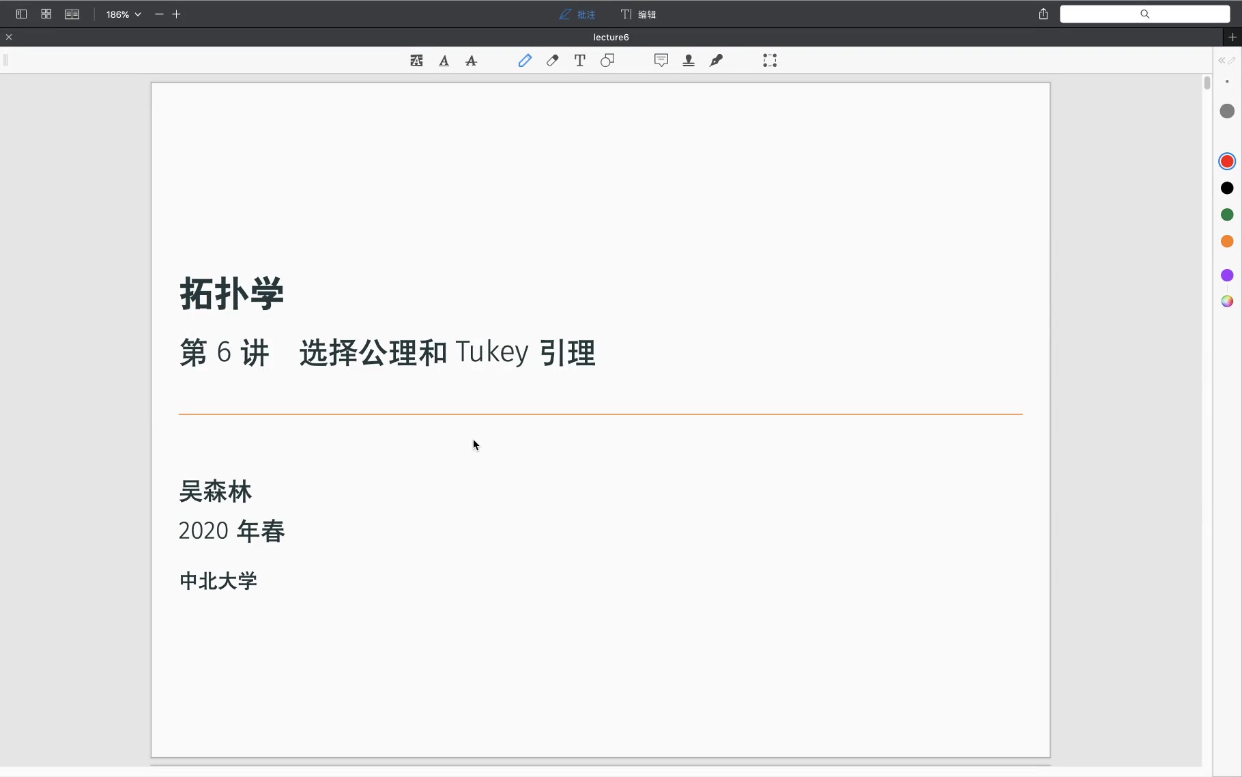1242x777 pixels.
Task: Open the share menu icon
Action: (x=1043, y=14)
